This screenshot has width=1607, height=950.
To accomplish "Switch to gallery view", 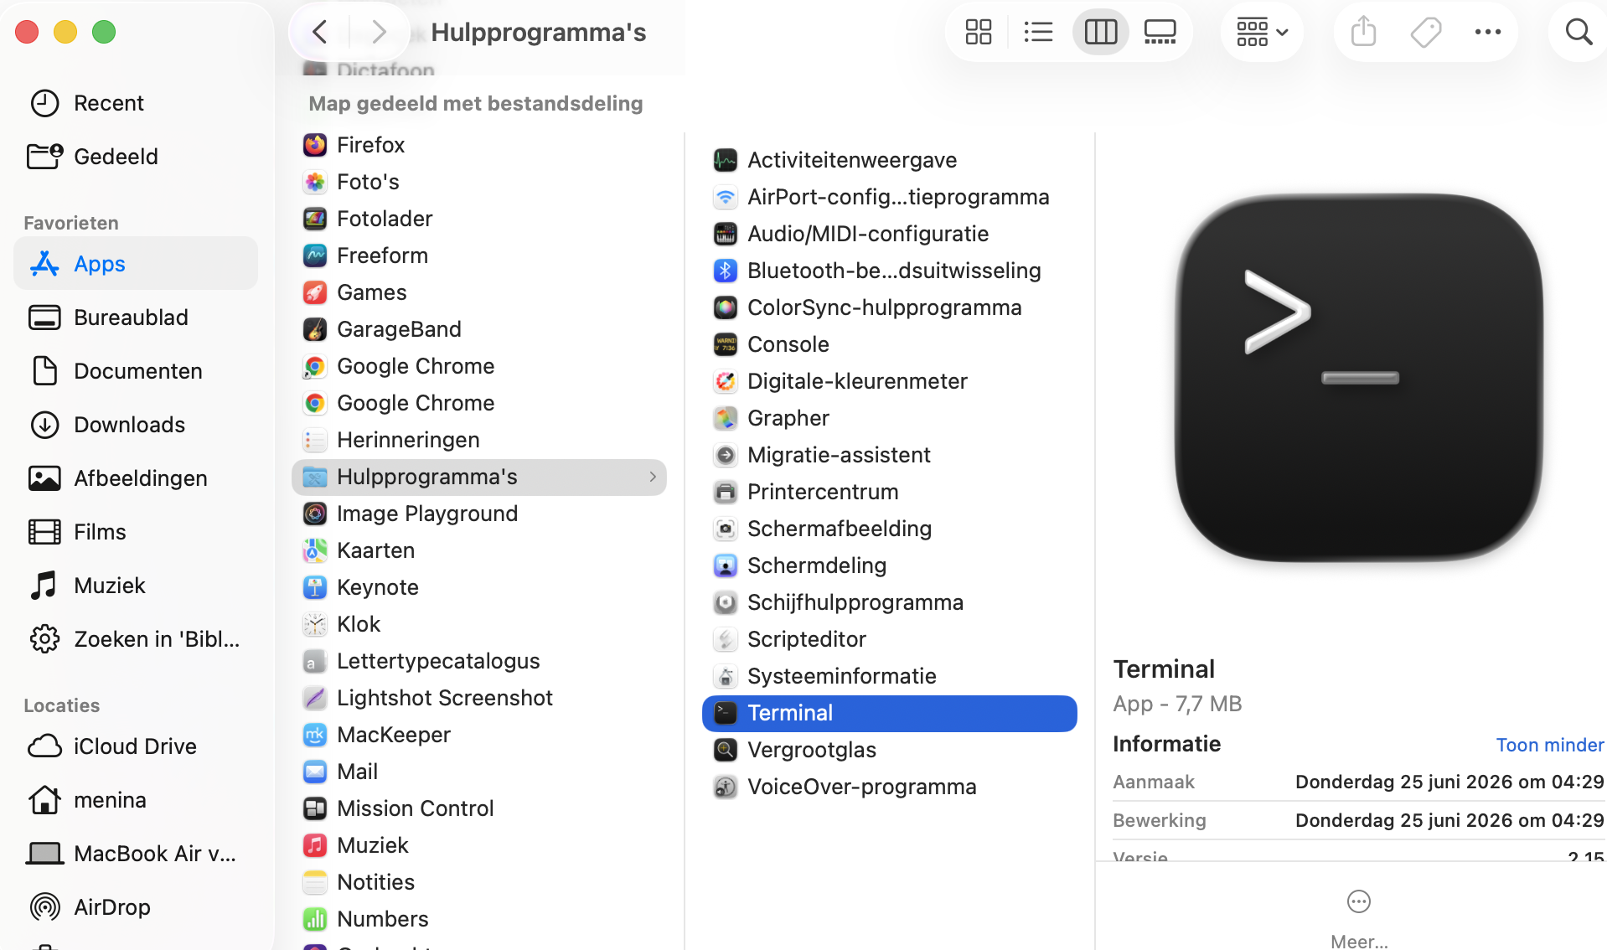I will tap(1160, 32).
